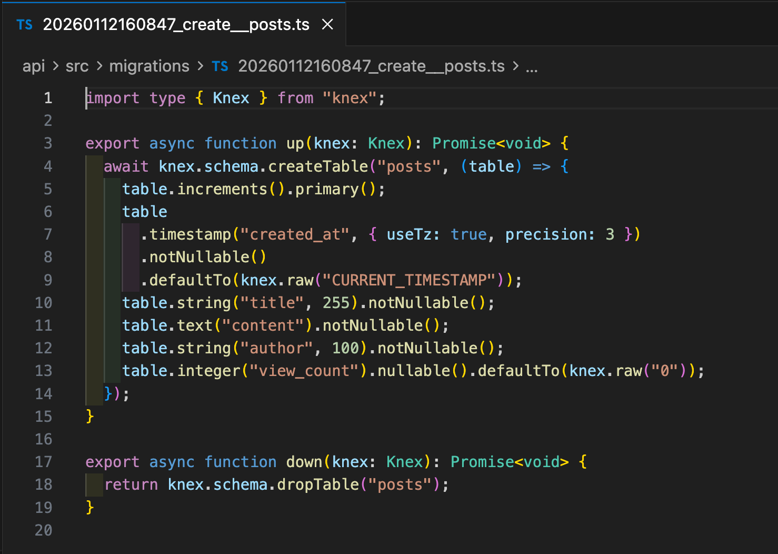Click the "title" string on line 10

coord(272,303)
